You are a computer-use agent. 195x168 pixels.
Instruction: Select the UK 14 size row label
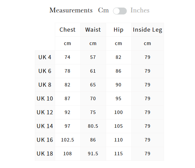tap(45, 126)
